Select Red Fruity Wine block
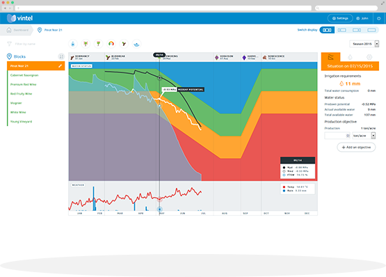 [21, 94]
